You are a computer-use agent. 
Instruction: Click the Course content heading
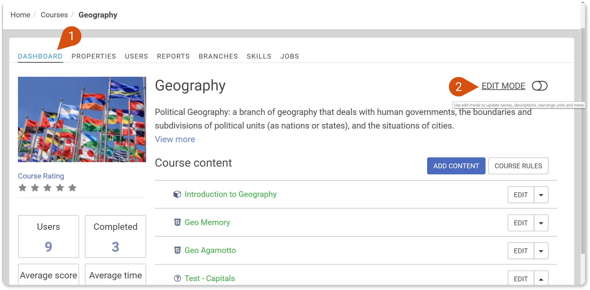click(x=193, y=163)
